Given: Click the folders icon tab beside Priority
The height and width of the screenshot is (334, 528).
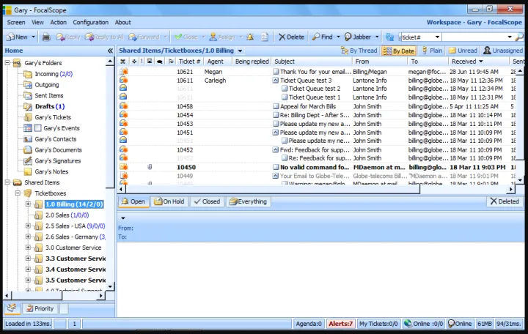Looking at the screenshot, I should [12, 308].
